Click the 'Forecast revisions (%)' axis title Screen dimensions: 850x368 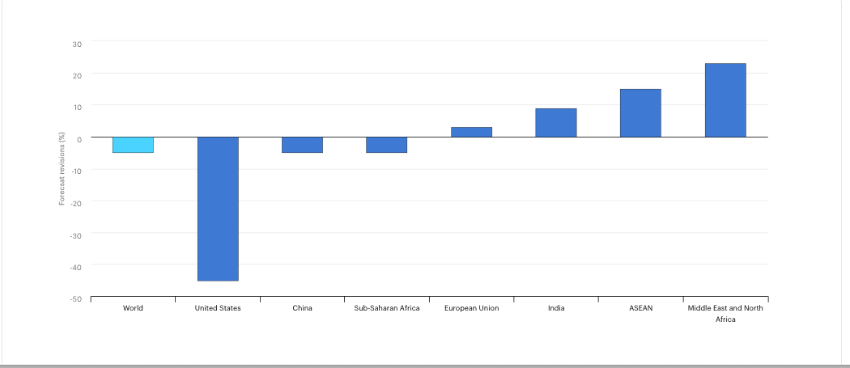point(62,169)
